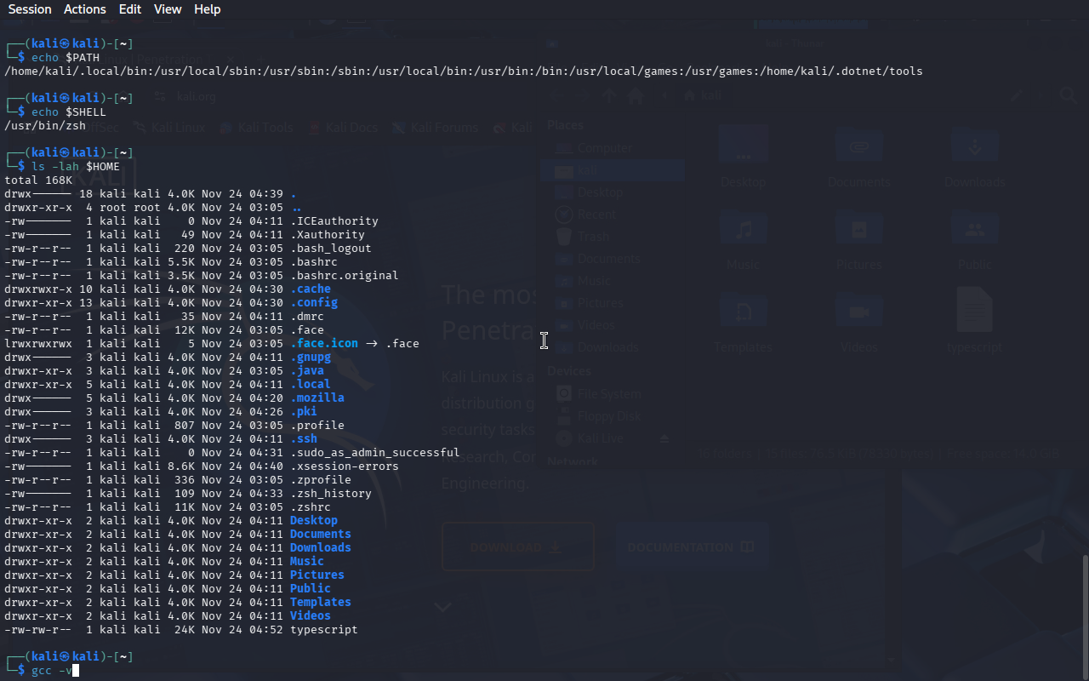
Task: Click the gcc -v command prompt line
Action: [54, 671]
